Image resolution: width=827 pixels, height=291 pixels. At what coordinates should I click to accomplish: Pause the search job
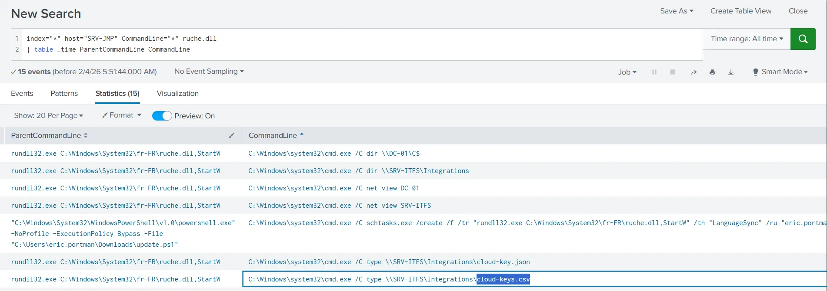(654, 72)
